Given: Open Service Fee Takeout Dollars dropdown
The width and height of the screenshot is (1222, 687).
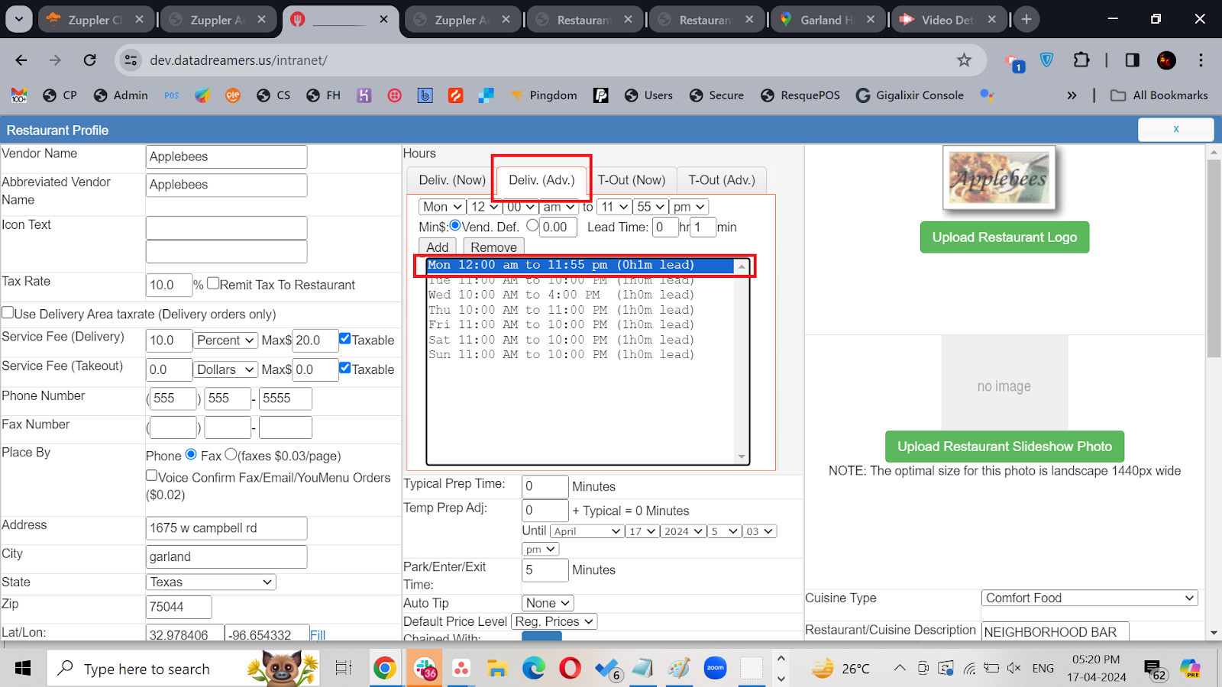Looking at the screenshot, I should coord(225,369).
